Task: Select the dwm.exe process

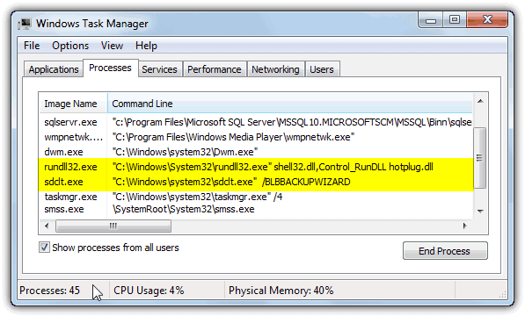Action: tap(256, 152)
